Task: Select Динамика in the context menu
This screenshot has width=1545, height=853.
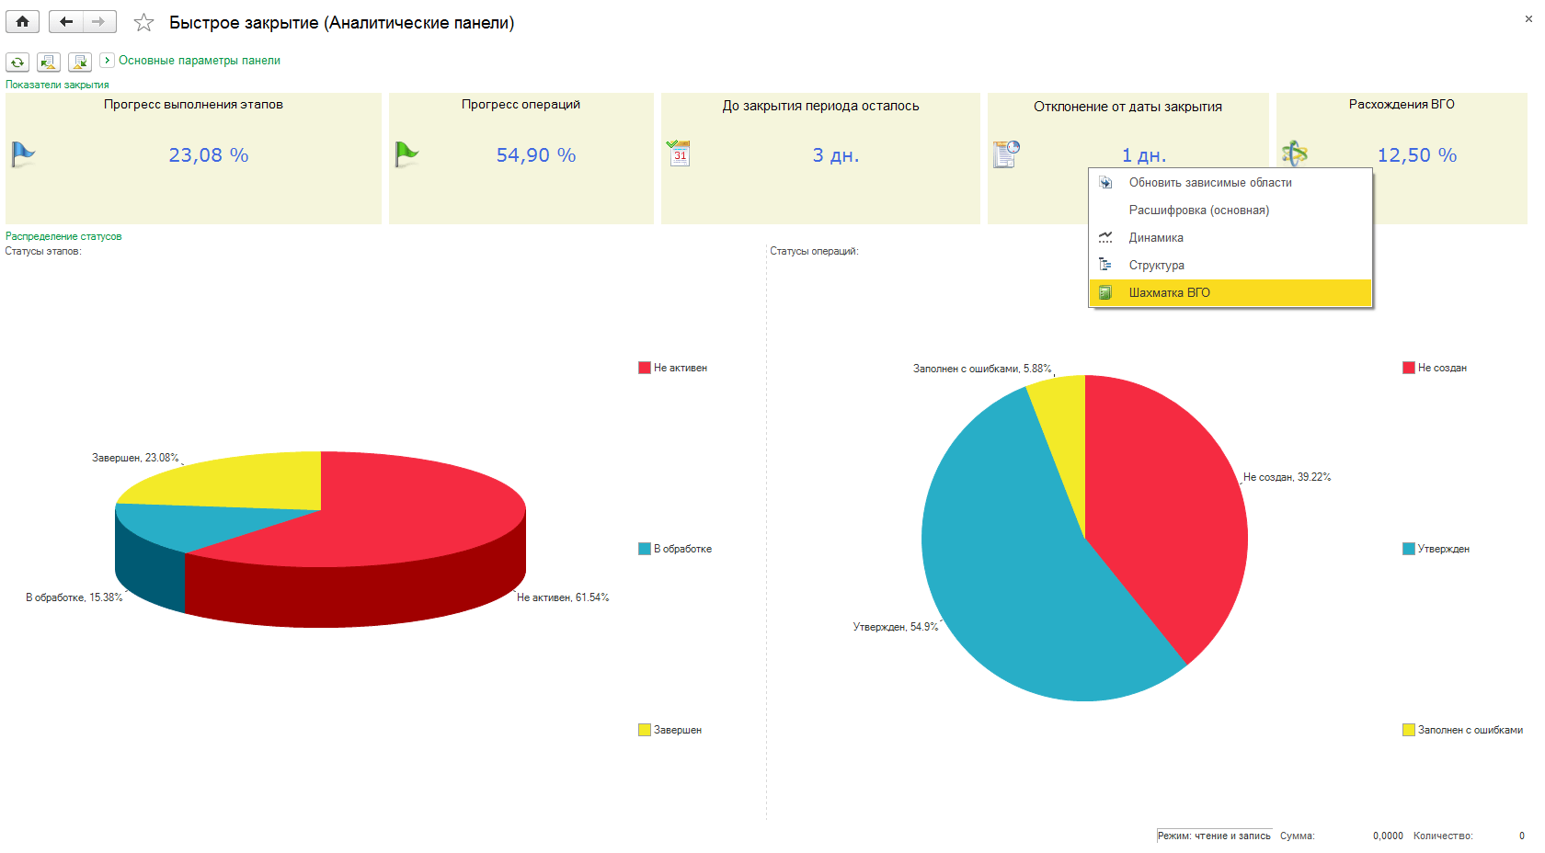Action: 1156,238
